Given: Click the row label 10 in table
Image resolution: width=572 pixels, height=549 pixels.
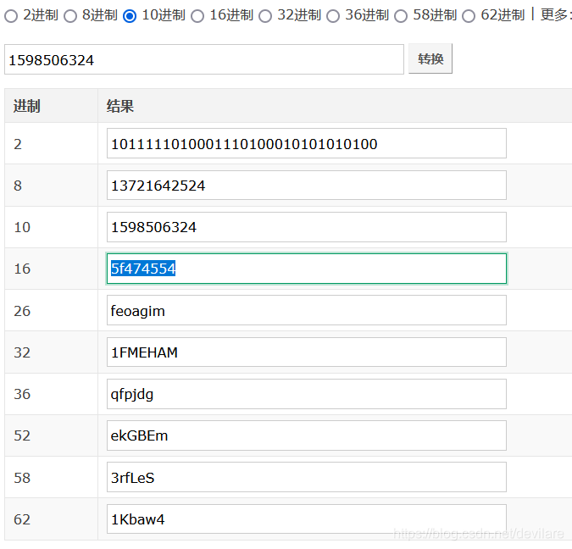Looking at the screenshot, I should pos(22,227).
